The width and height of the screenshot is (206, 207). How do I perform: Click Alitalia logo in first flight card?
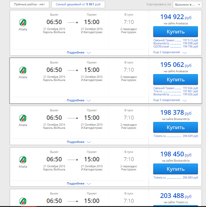[23, 23]
